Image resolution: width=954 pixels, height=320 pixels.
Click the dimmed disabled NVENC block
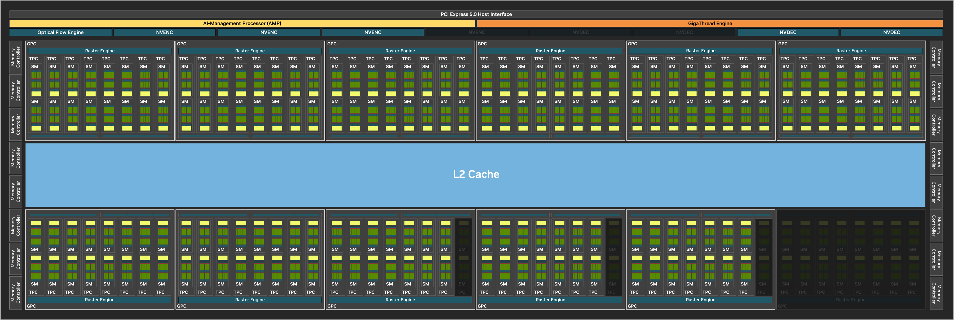(477, 32)
